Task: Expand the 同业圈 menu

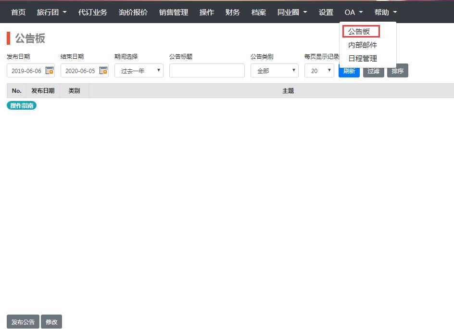Action: (x=292, y=12)
